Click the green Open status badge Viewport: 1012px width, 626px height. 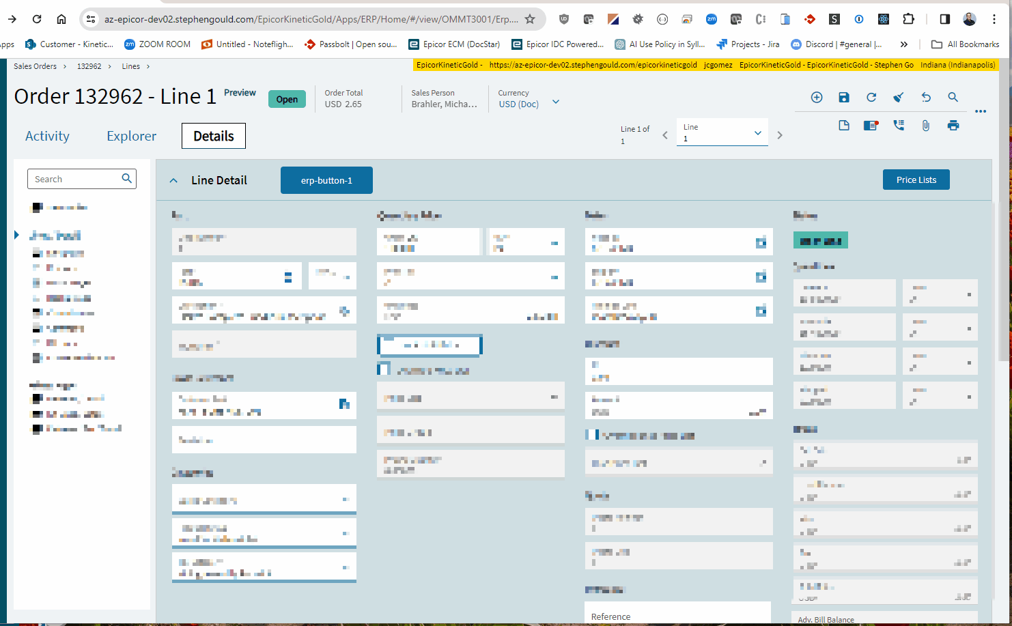[287, 99]
